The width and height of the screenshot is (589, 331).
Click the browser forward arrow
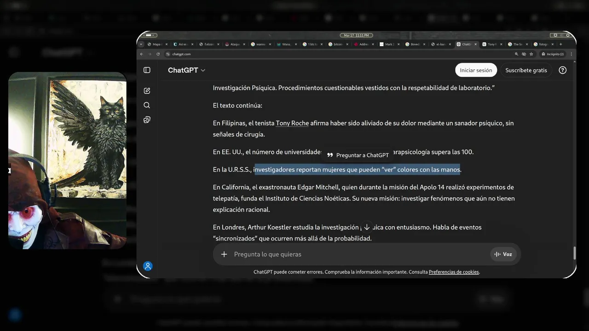150,54
